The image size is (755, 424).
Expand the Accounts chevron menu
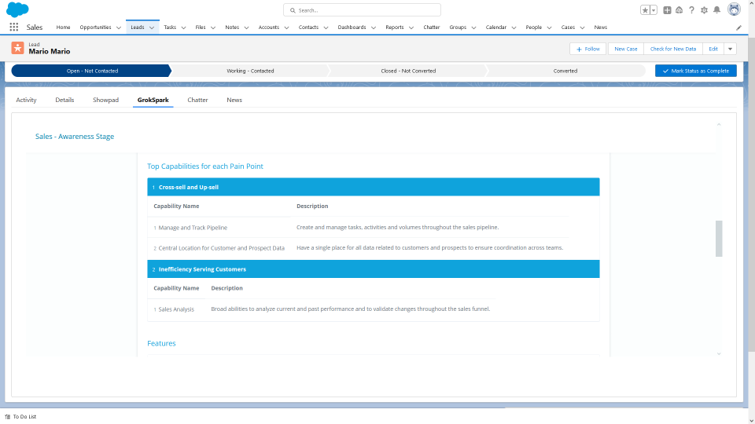coord(286,28)
